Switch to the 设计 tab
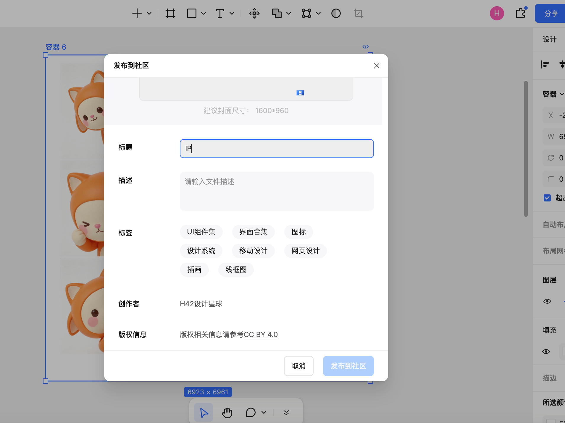 [549, 39]
